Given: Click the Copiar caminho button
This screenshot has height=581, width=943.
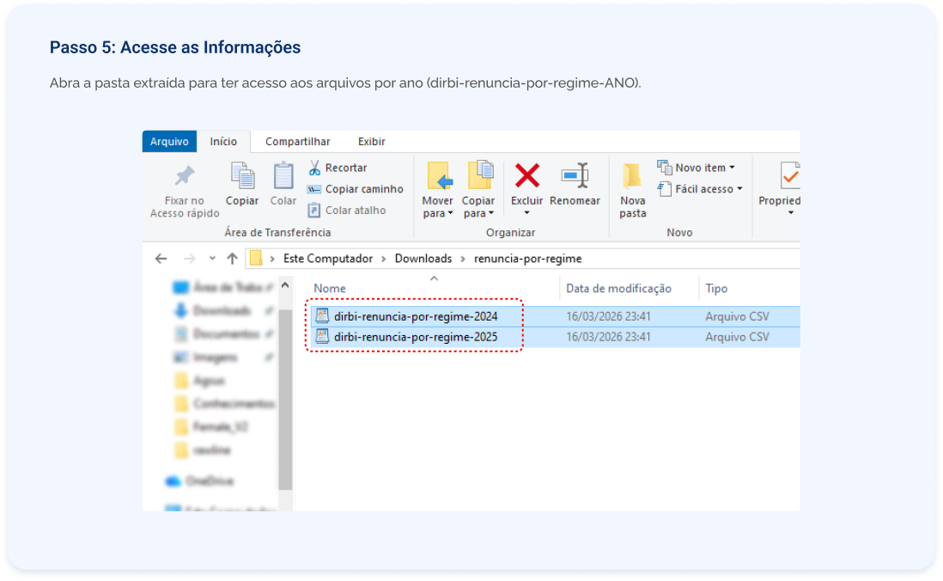Looking at the screenshot, I should (355, 189).
